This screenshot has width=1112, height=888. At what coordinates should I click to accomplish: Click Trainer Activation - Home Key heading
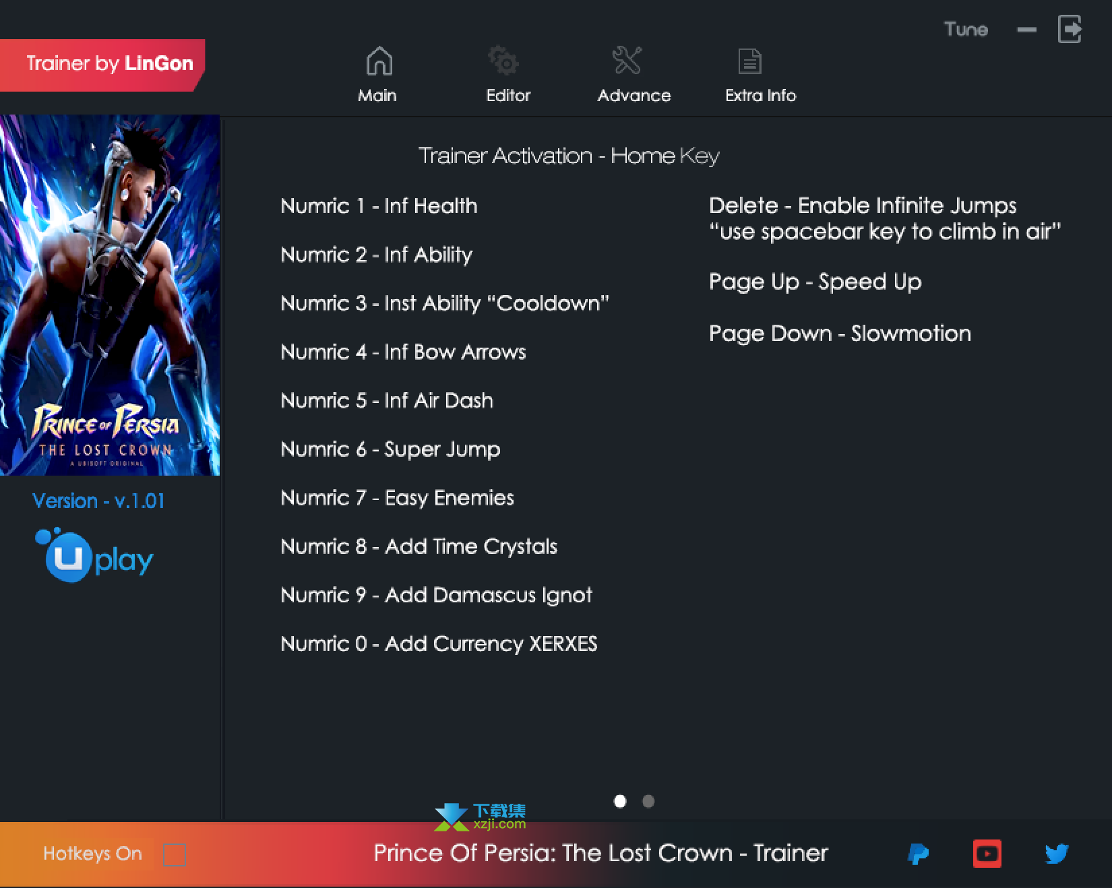tap(569, 156)
